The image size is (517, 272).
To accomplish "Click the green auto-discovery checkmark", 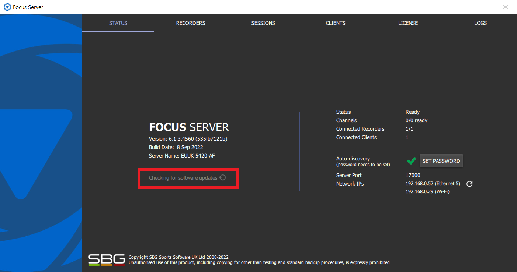I will coord(411,161).
